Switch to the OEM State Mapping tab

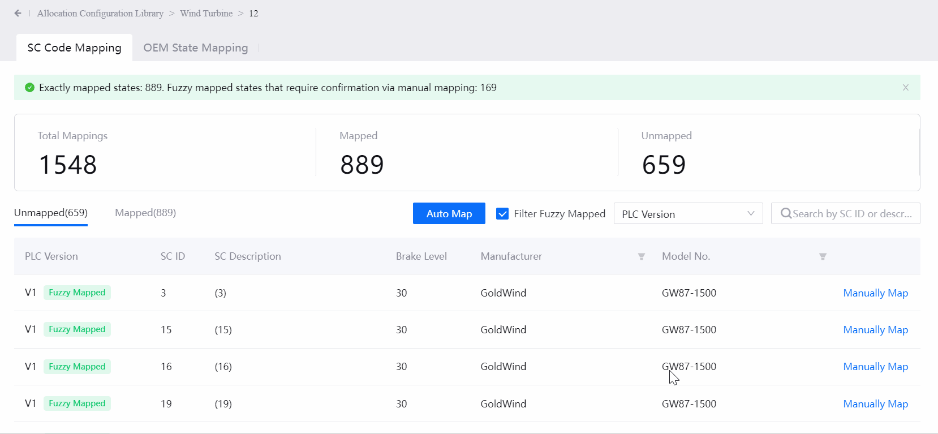(195, 48)
